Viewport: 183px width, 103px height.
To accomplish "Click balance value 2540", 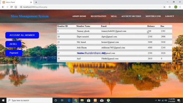I will (150, 37).
